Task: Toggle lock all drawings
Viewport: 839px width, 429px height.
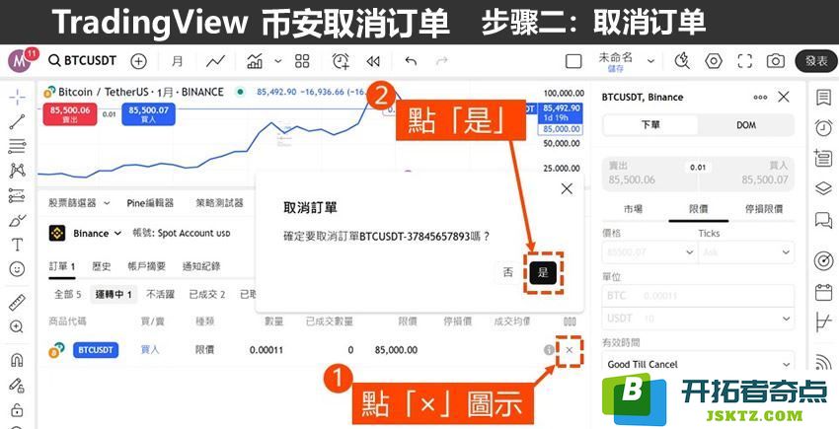Action: tap(17, 409)
